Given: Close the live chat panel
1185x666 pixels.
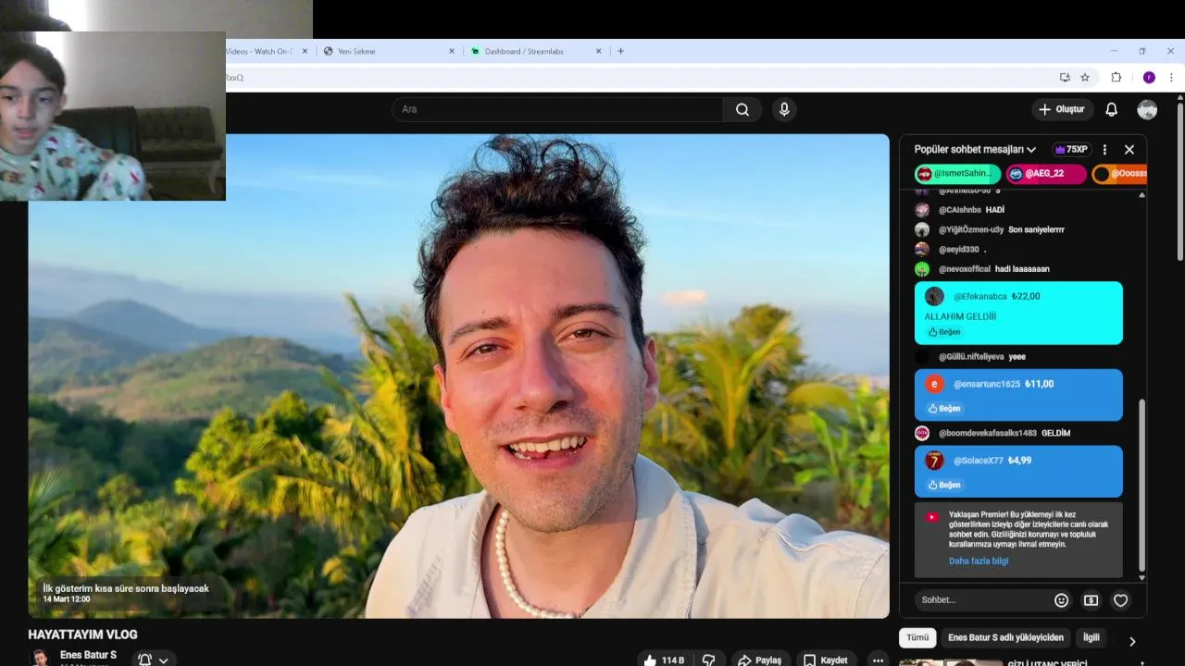Looking at the screenshot, I should point(1129,149).
